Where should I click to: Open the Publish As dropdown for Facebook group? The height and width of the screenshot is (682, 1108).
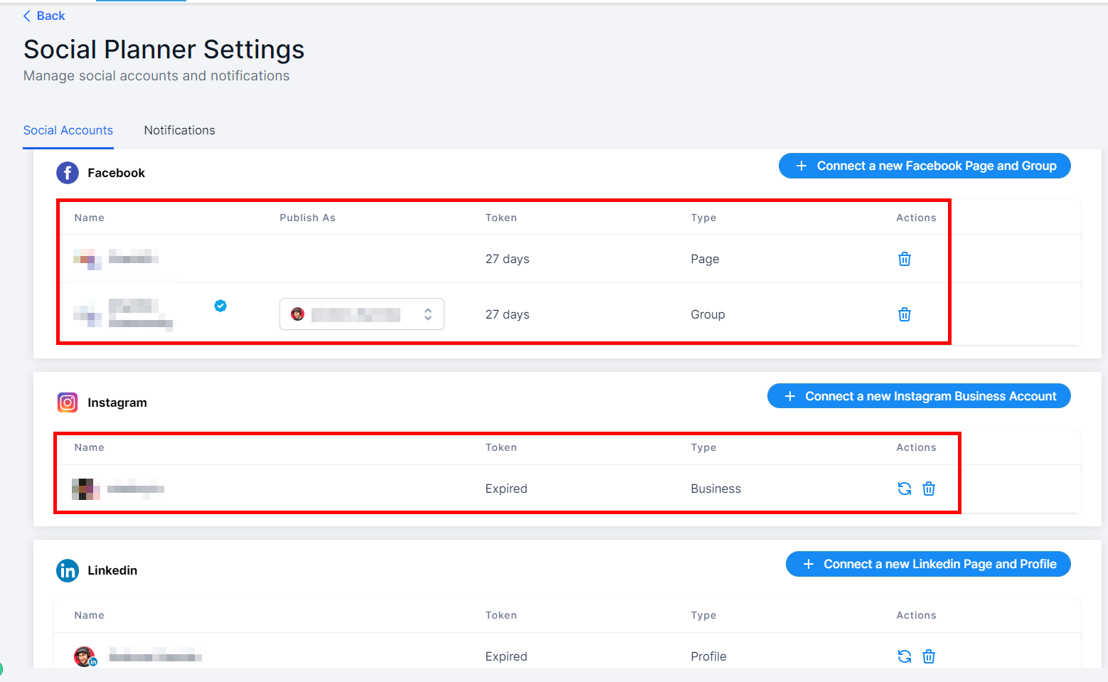[x=361, y=314]
